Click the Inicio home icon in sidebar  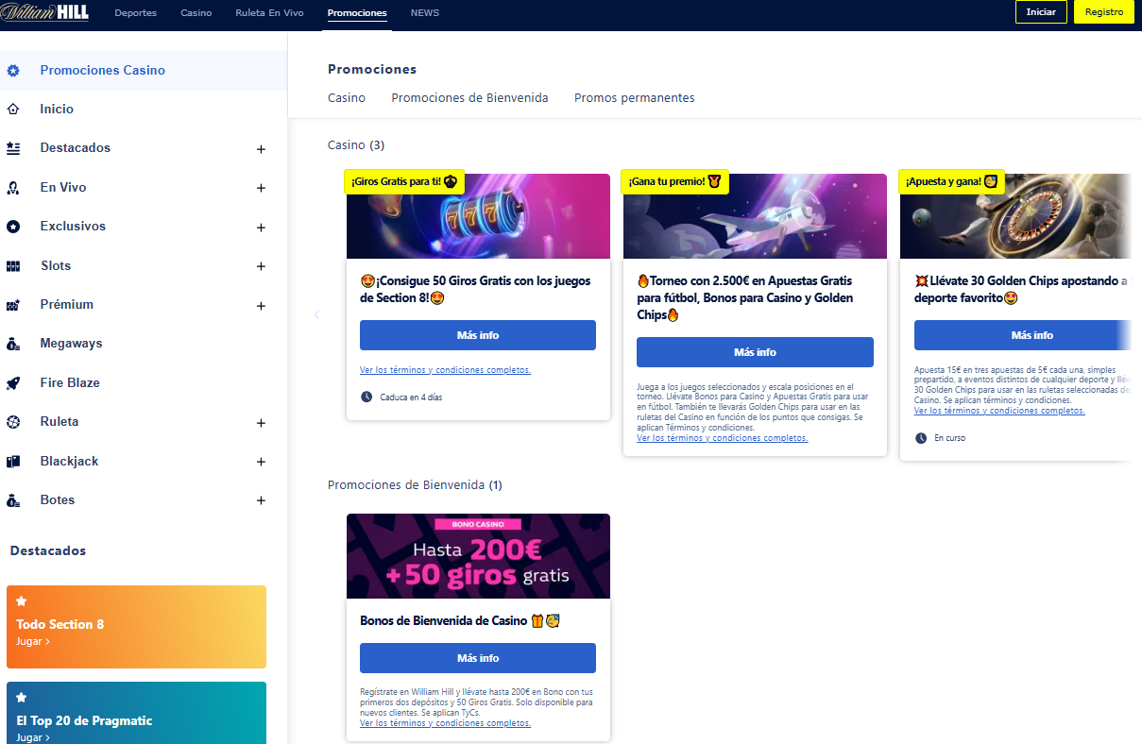point(13,110)
